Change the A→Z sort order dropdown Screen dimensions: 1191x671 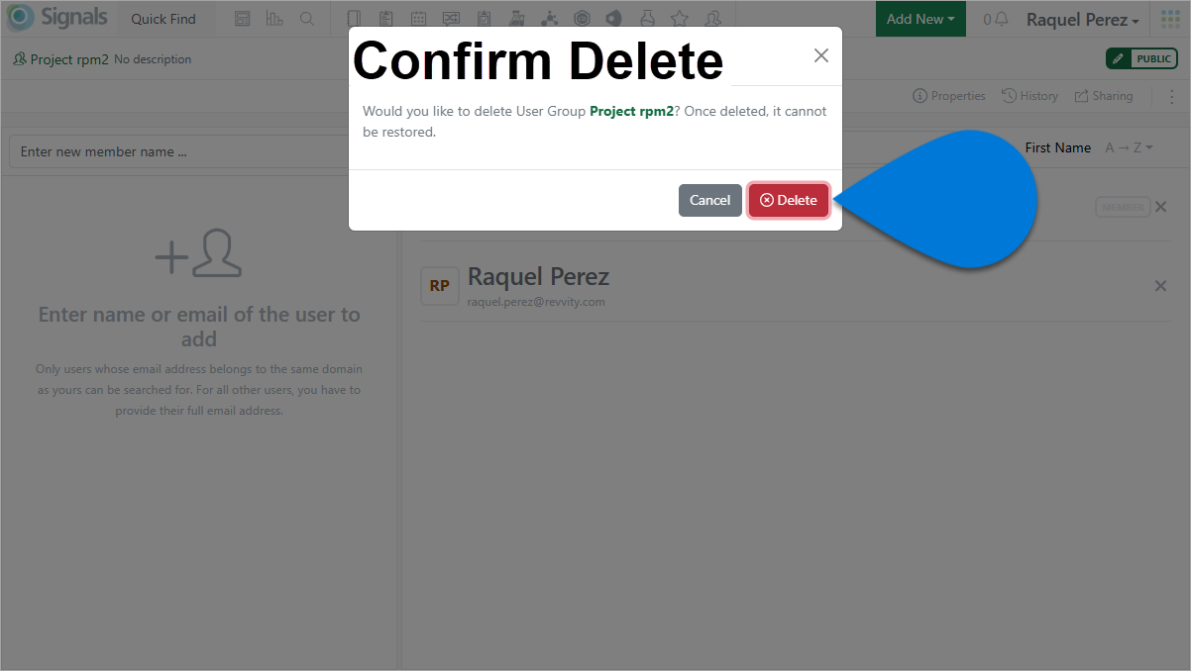(x=1129, y=147)
